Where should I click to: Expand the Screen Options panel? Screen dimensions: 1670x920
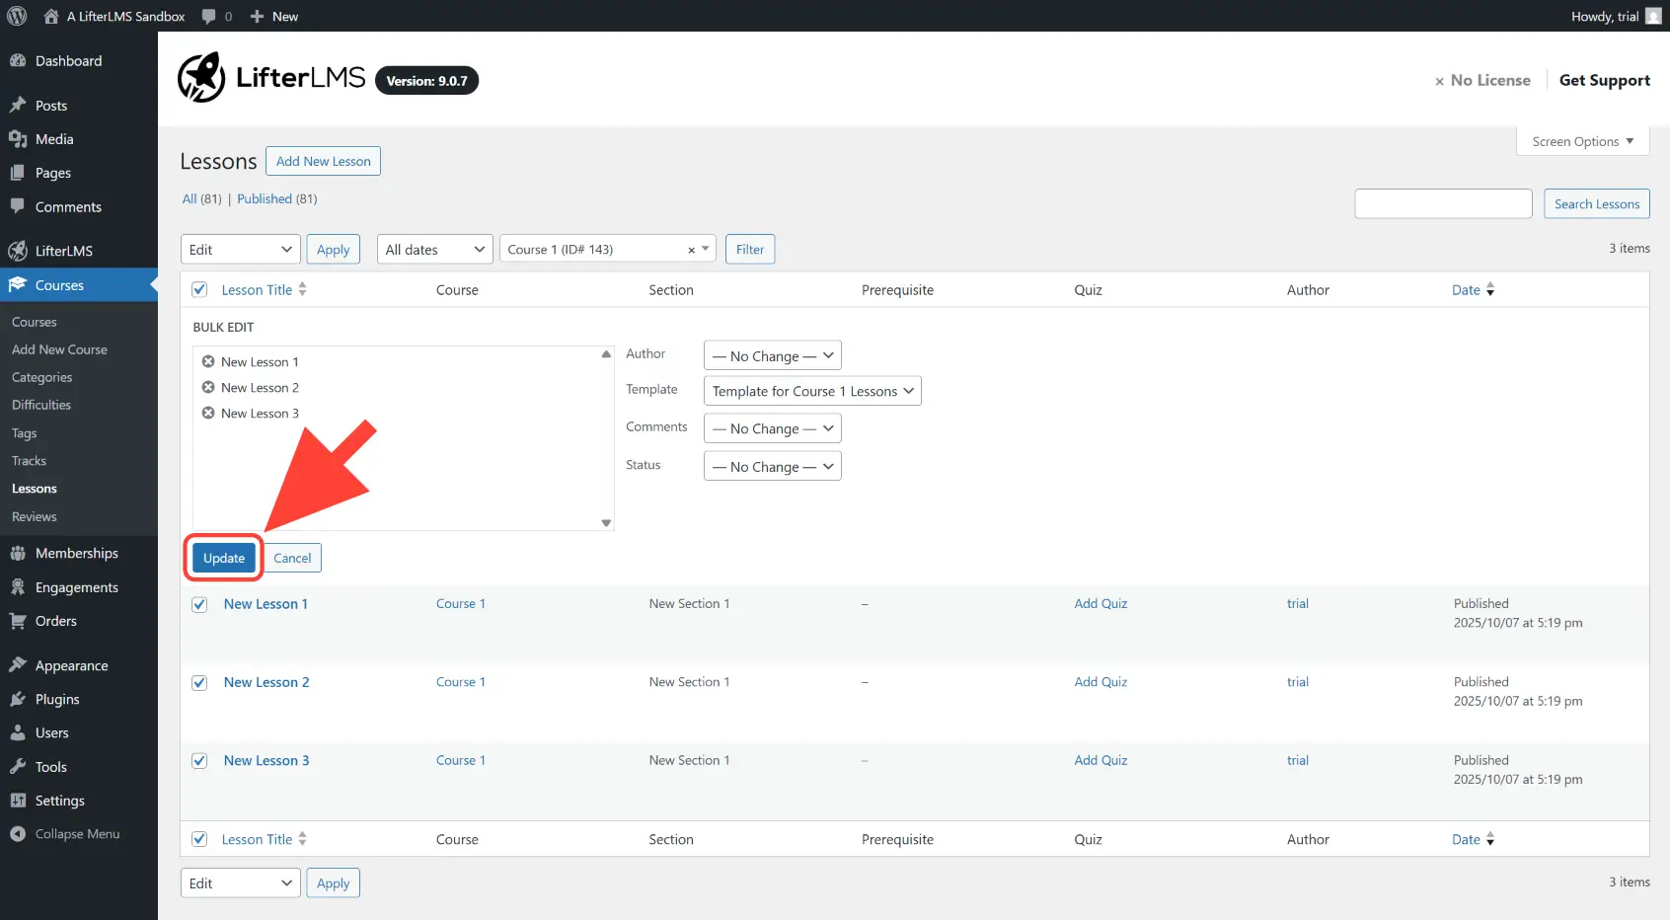(x=1582, y=141)
